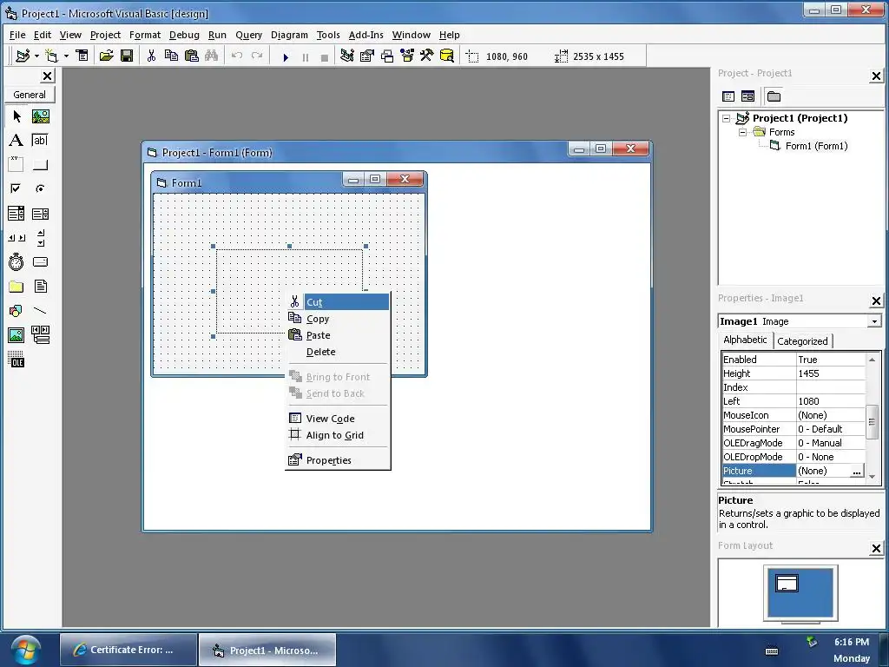This screenshot has height=667, width=889.
Task: Click the Properties list scroll down arrow
Action: [872, 477]
